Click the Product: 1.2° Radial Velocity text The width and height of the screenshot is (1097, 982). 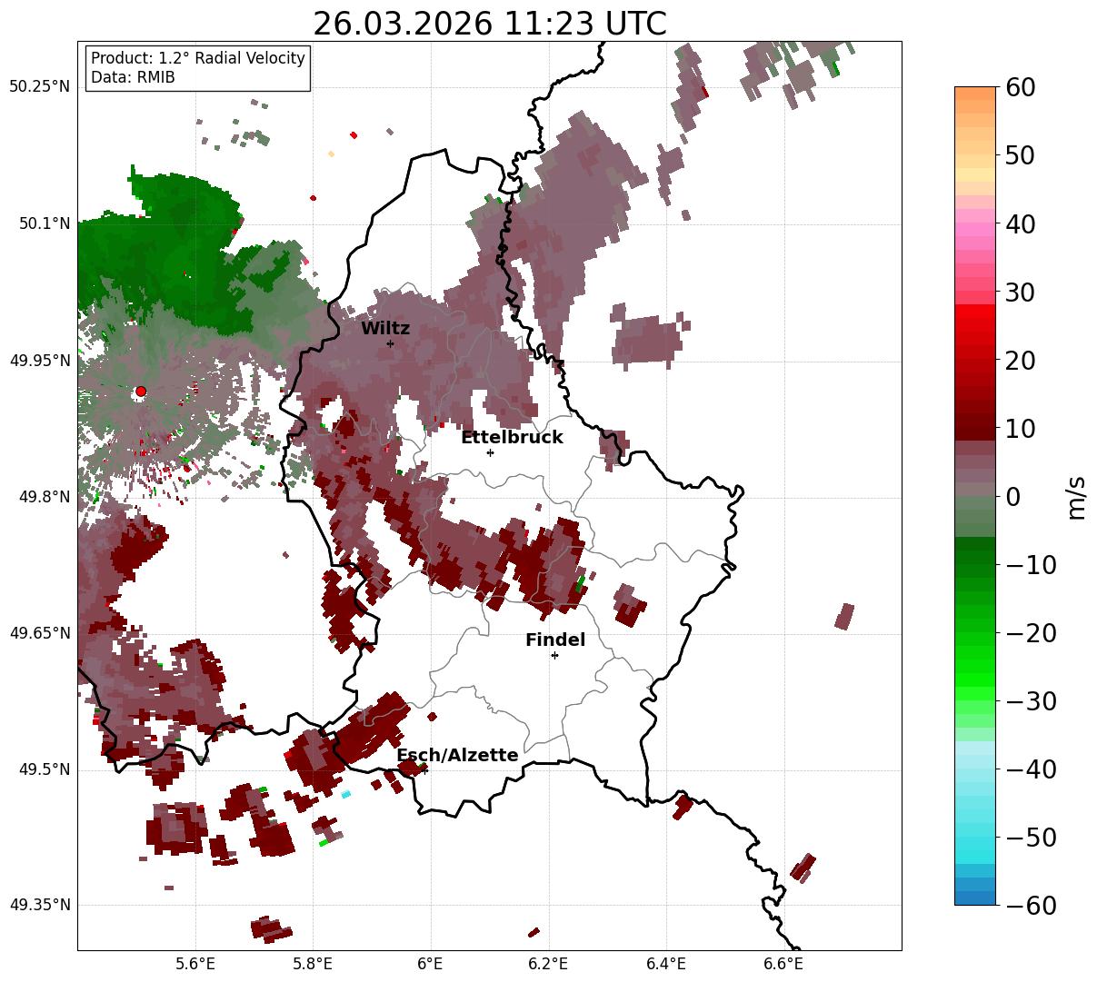(198, 58)
